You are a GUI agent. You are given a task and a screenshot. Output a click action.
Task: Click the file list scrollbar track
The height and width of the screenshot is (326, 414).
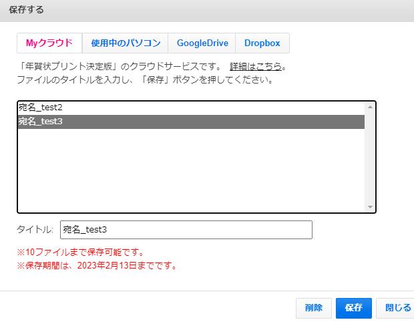pos(371,160)
